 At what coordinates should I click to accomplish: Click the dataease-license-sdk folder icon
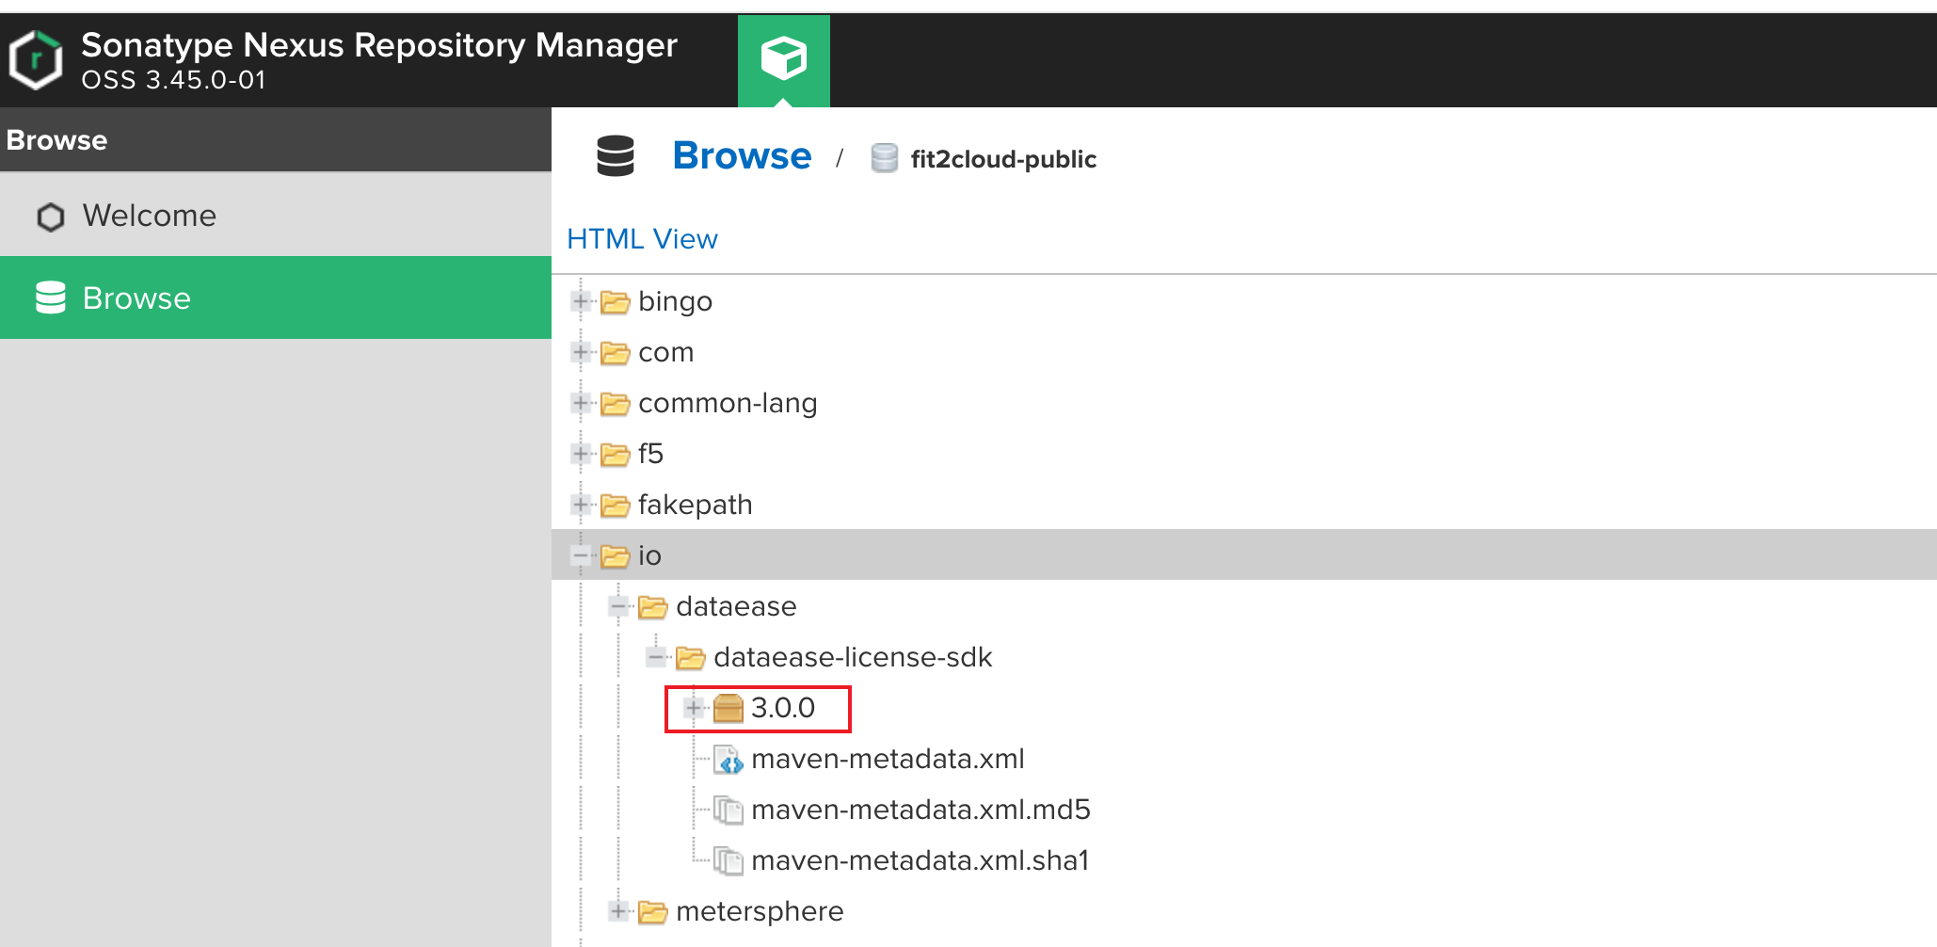(691, 657)
